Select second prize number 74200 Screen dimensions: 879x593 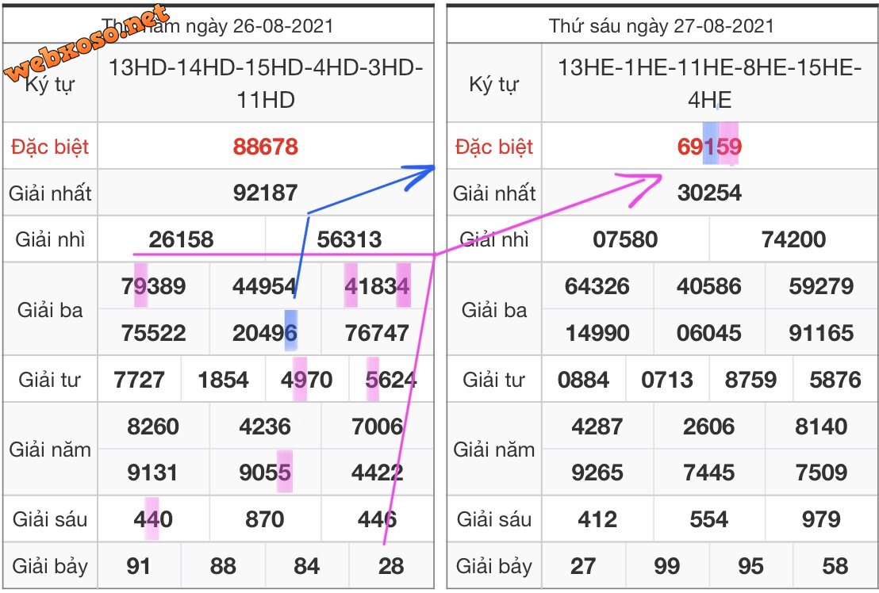click(793, 239)
